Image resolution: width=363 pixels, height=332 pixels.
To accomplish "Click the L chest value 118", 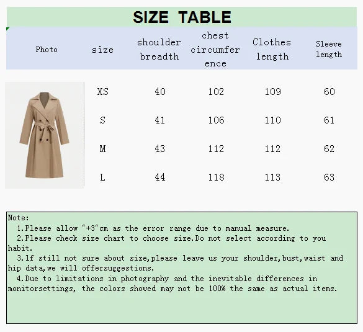I will click(x=216, y=177).
